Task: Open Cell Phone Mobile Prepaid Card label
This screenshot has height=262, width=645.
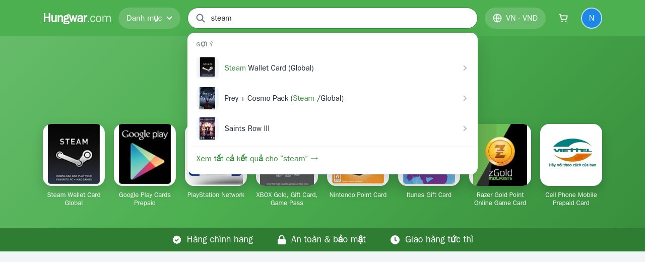Action: [571, 199]
